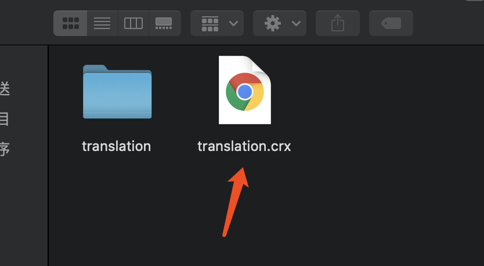Image resolution: width=484 pixels, height=266 pixels.
Task: Click the translation folder name label
Action: pyautogui.click(x=117, y=146)
